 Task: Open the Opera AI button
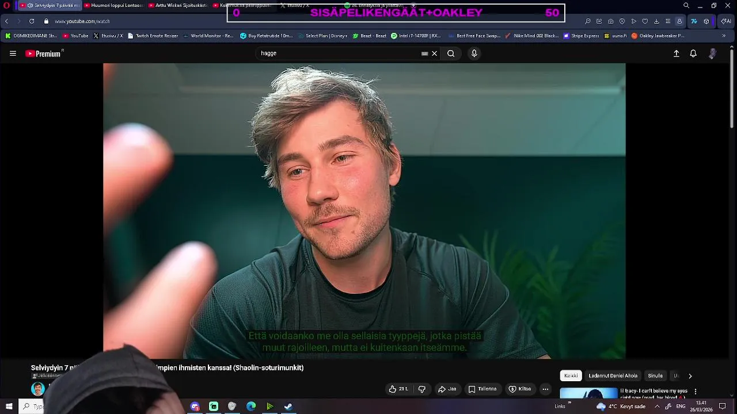click(726, 21)
